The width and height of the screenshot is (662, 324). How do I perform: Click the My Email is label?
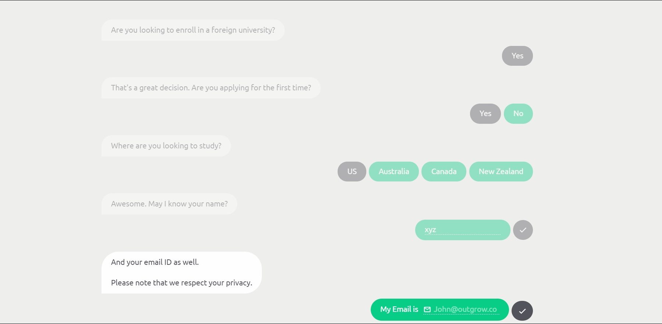399,309
